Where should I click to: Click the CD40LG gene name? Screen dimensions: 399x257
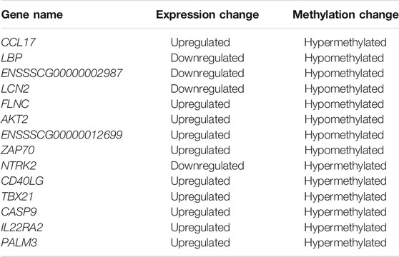(x=22, y=181)
